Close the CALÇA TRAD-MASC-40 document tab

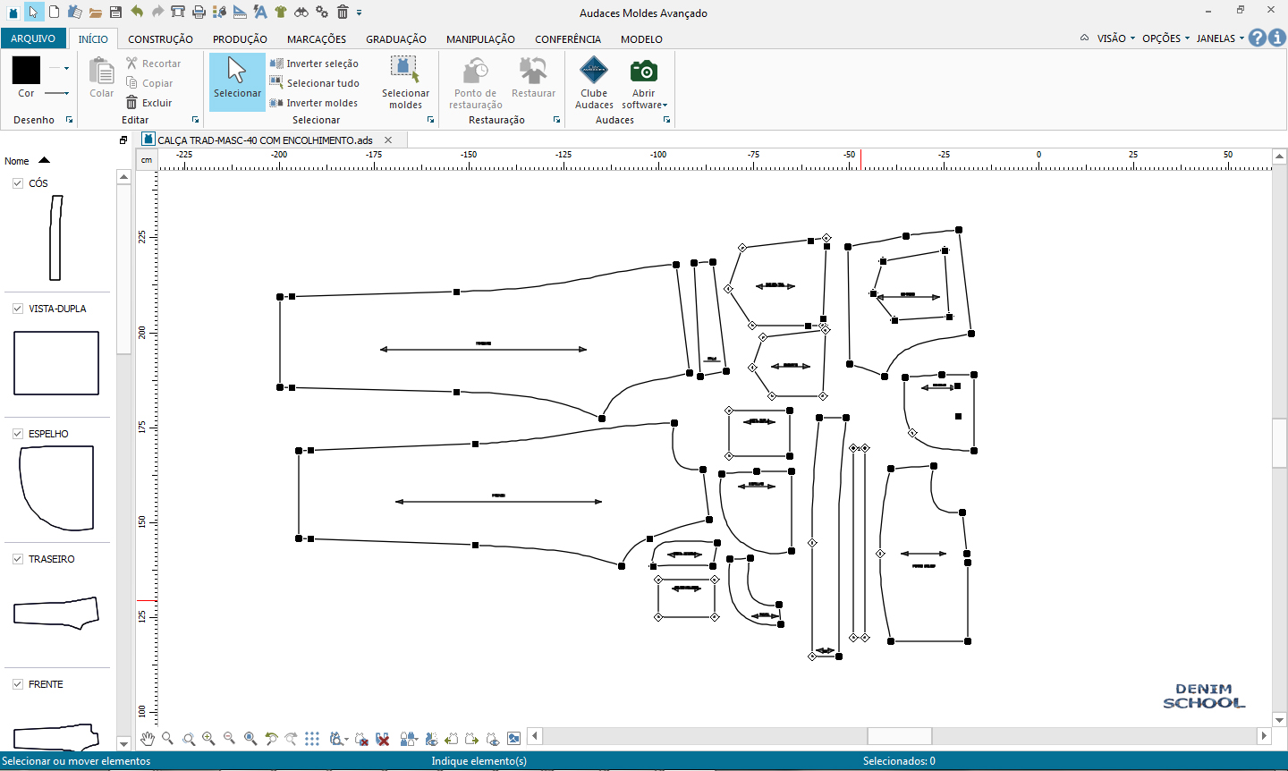point(388,140)
